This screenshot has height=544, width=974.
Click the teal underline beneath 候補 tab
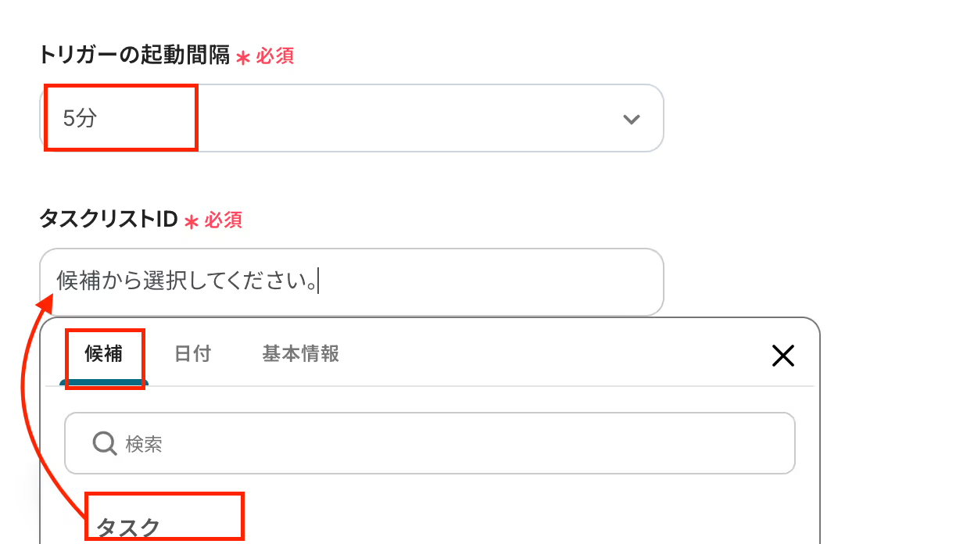(104, 383)
